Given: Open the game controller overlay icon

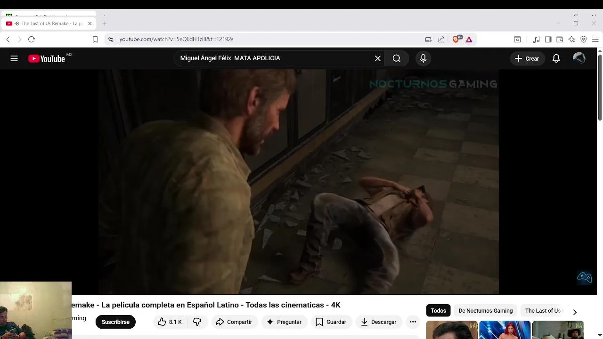Looking at the screenshot, I should point(584,277).
